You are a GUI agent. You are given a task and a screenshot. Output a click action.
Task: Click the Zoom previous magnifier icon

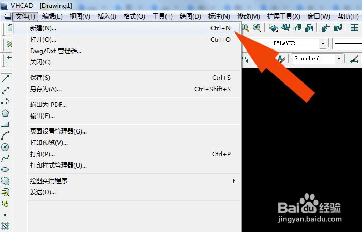tap(257, 28)
